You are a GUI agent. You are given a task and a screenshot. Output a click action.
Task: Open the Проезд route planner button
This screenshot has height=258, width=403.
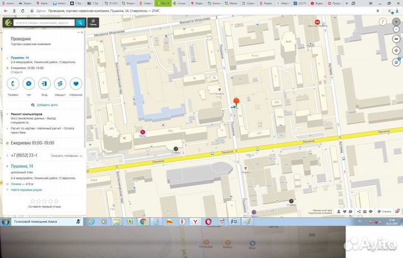[x=93, y=23]
